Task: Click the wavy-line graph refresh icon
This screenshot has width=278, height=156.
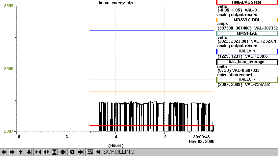Action: pos(90,152)
